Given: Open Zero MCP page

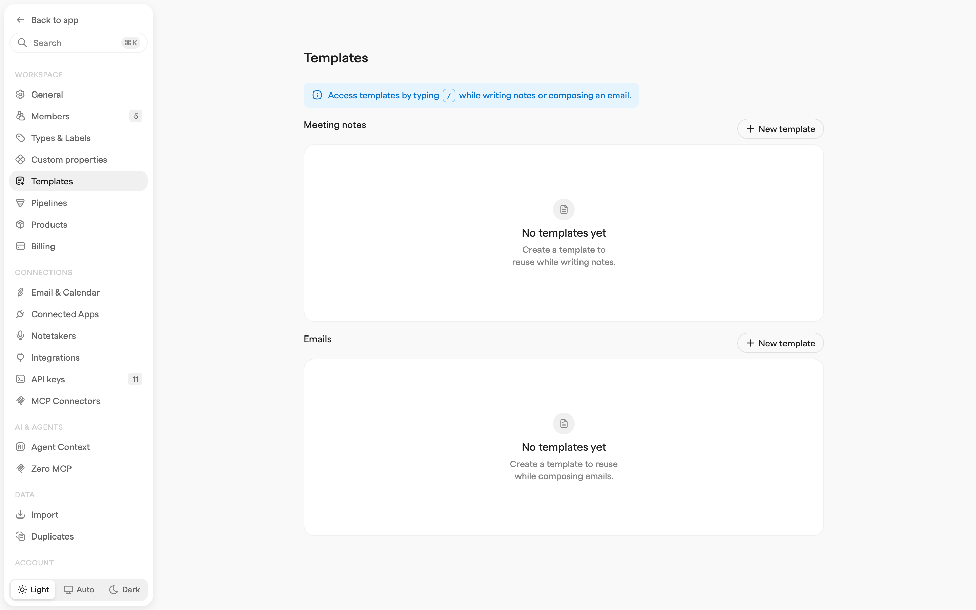Looking at the screenshot, I should (x=79, y=468).
